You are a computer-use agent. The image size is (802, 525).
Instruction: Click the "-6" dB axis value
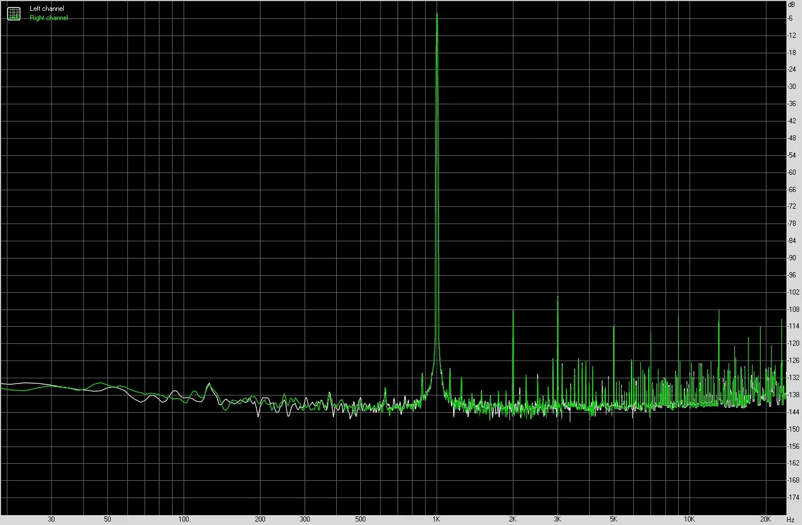coord(791,18)
